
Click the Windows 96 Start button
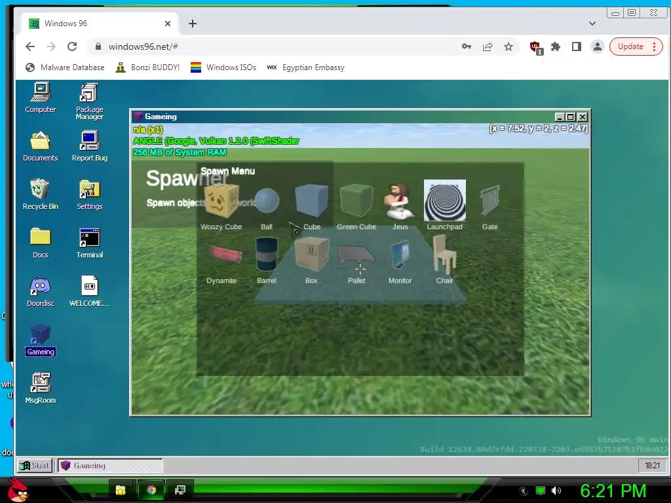click(x=35, y=466)
